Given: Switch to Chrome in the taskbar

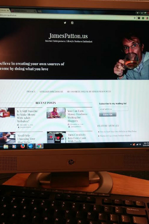Looking at the screenshot, I should (39, 146).
